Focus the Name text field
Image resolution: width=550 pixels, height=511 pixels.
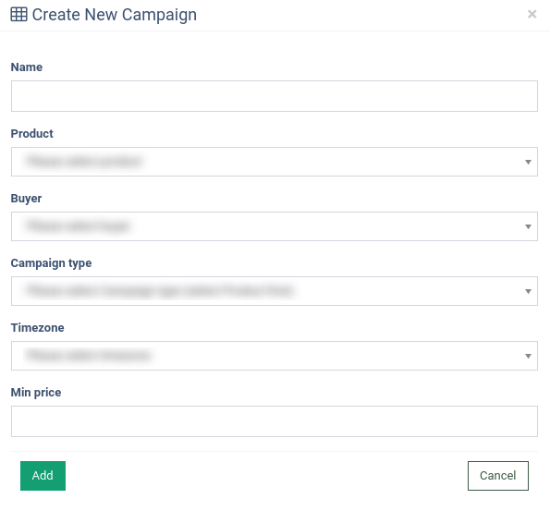[275, 96]
